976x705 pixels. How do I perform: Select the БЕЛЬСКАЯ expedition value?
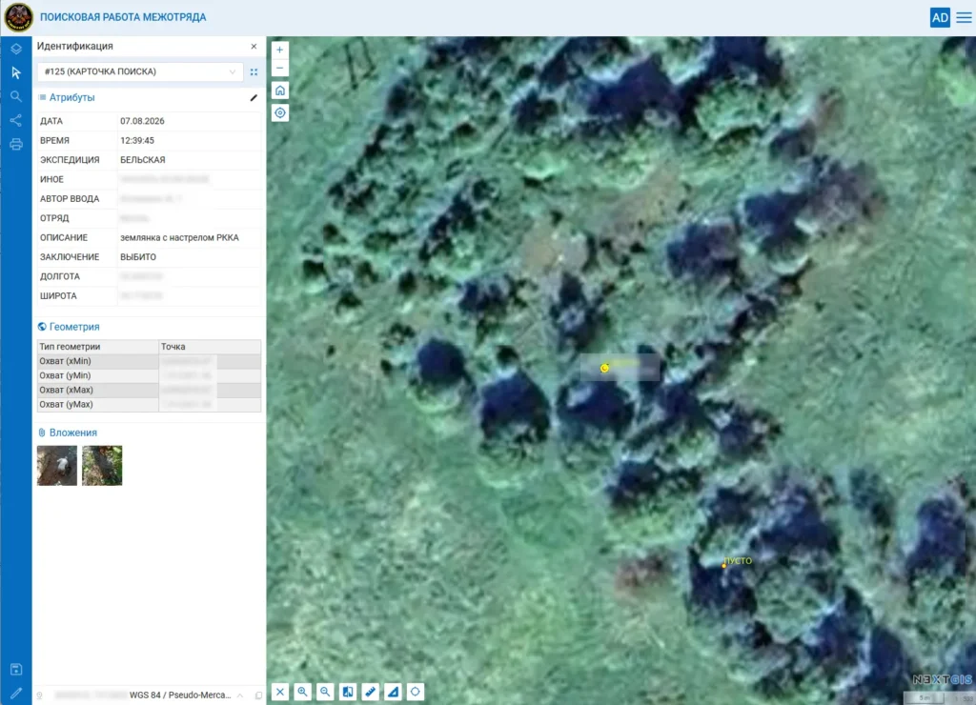tap(143, 160)
